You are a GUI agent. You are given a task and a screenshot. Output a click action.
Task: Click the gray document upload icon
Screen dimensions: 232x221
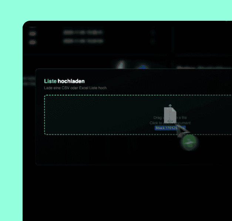pyautogui.click(x=170, y=114)
